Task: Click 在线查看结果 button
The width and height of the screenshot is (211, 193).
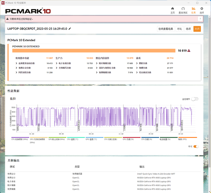Action: click(x=166, y=29)
